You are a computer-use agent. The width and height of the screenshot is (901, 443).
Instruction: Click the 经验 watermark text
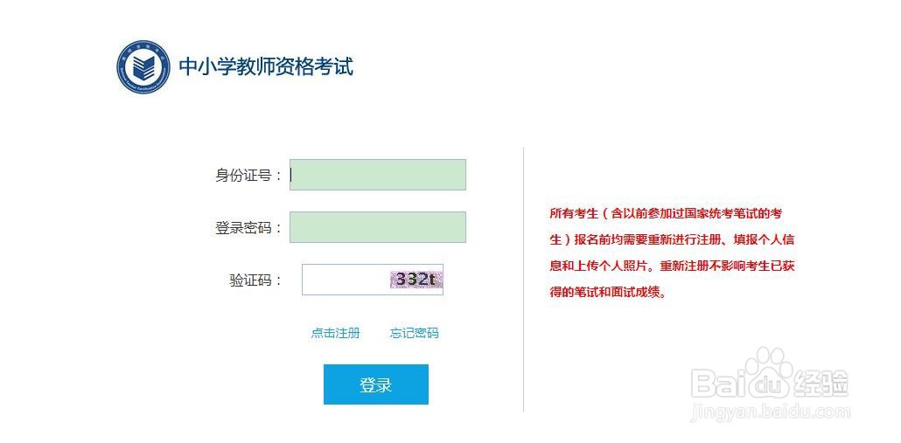tap(821, 382)
